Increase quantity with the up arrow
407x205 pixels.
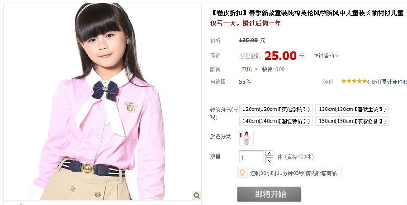point(270,153)
